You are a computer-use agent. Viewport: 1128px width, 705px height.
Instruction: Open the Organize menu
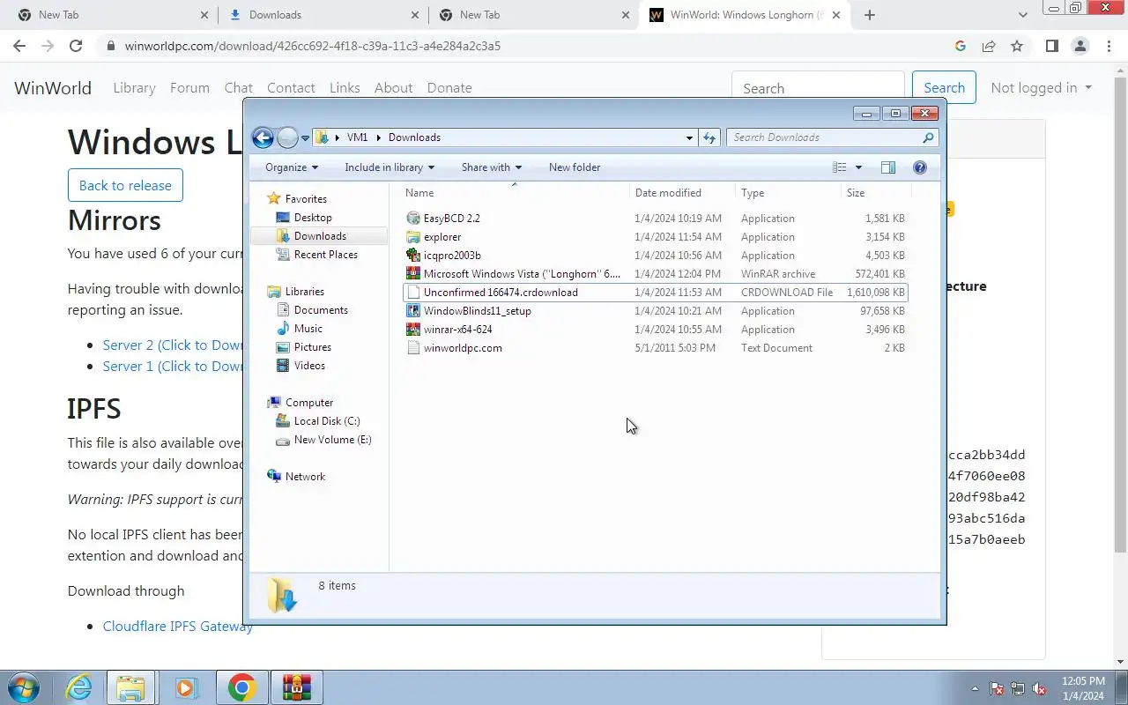tap(292, 167)
